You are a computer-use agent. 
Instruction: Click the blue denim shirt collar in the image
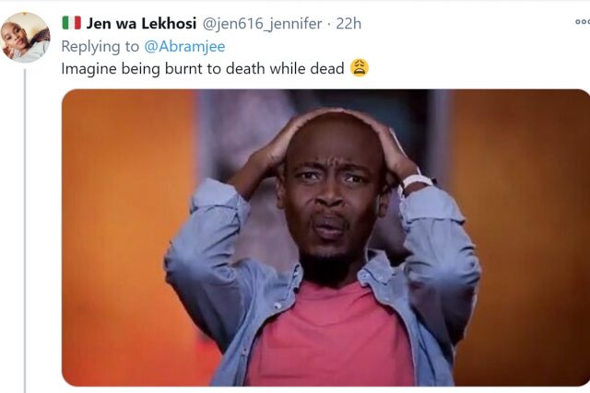tap(376, 272)
